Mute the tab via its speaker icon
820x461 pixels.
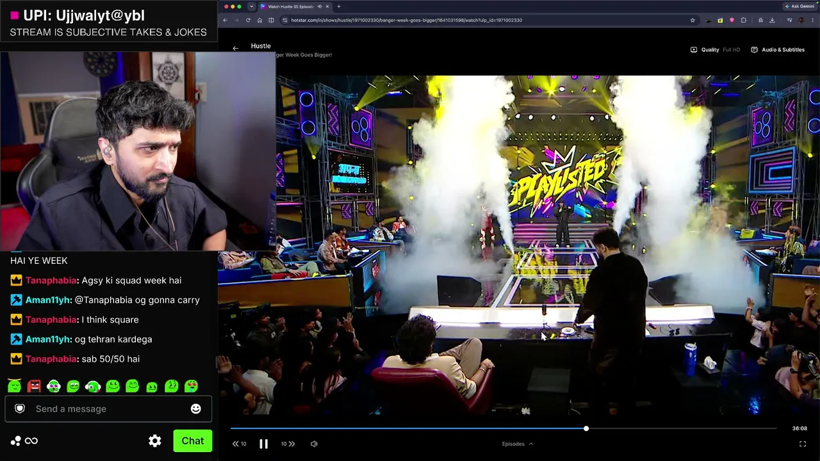[x=319, y=6]
